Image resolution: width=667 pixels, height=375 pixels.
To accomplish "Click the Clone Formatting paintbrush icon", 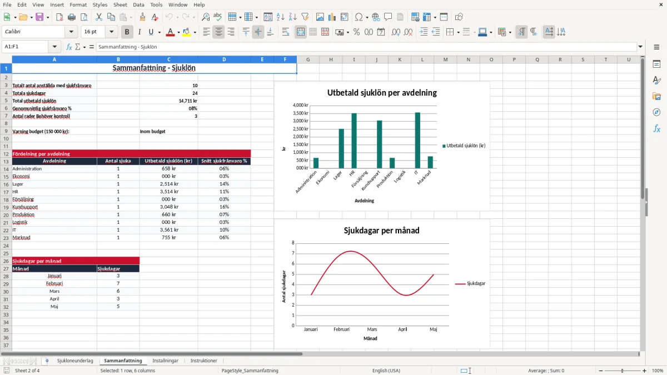I will [x=142, y=17].
